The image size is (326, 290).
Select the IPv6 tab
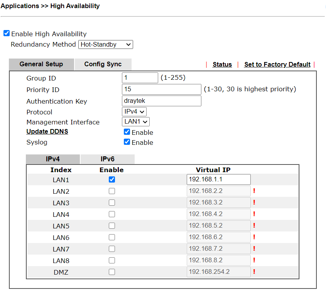click(x=107, y=159)
